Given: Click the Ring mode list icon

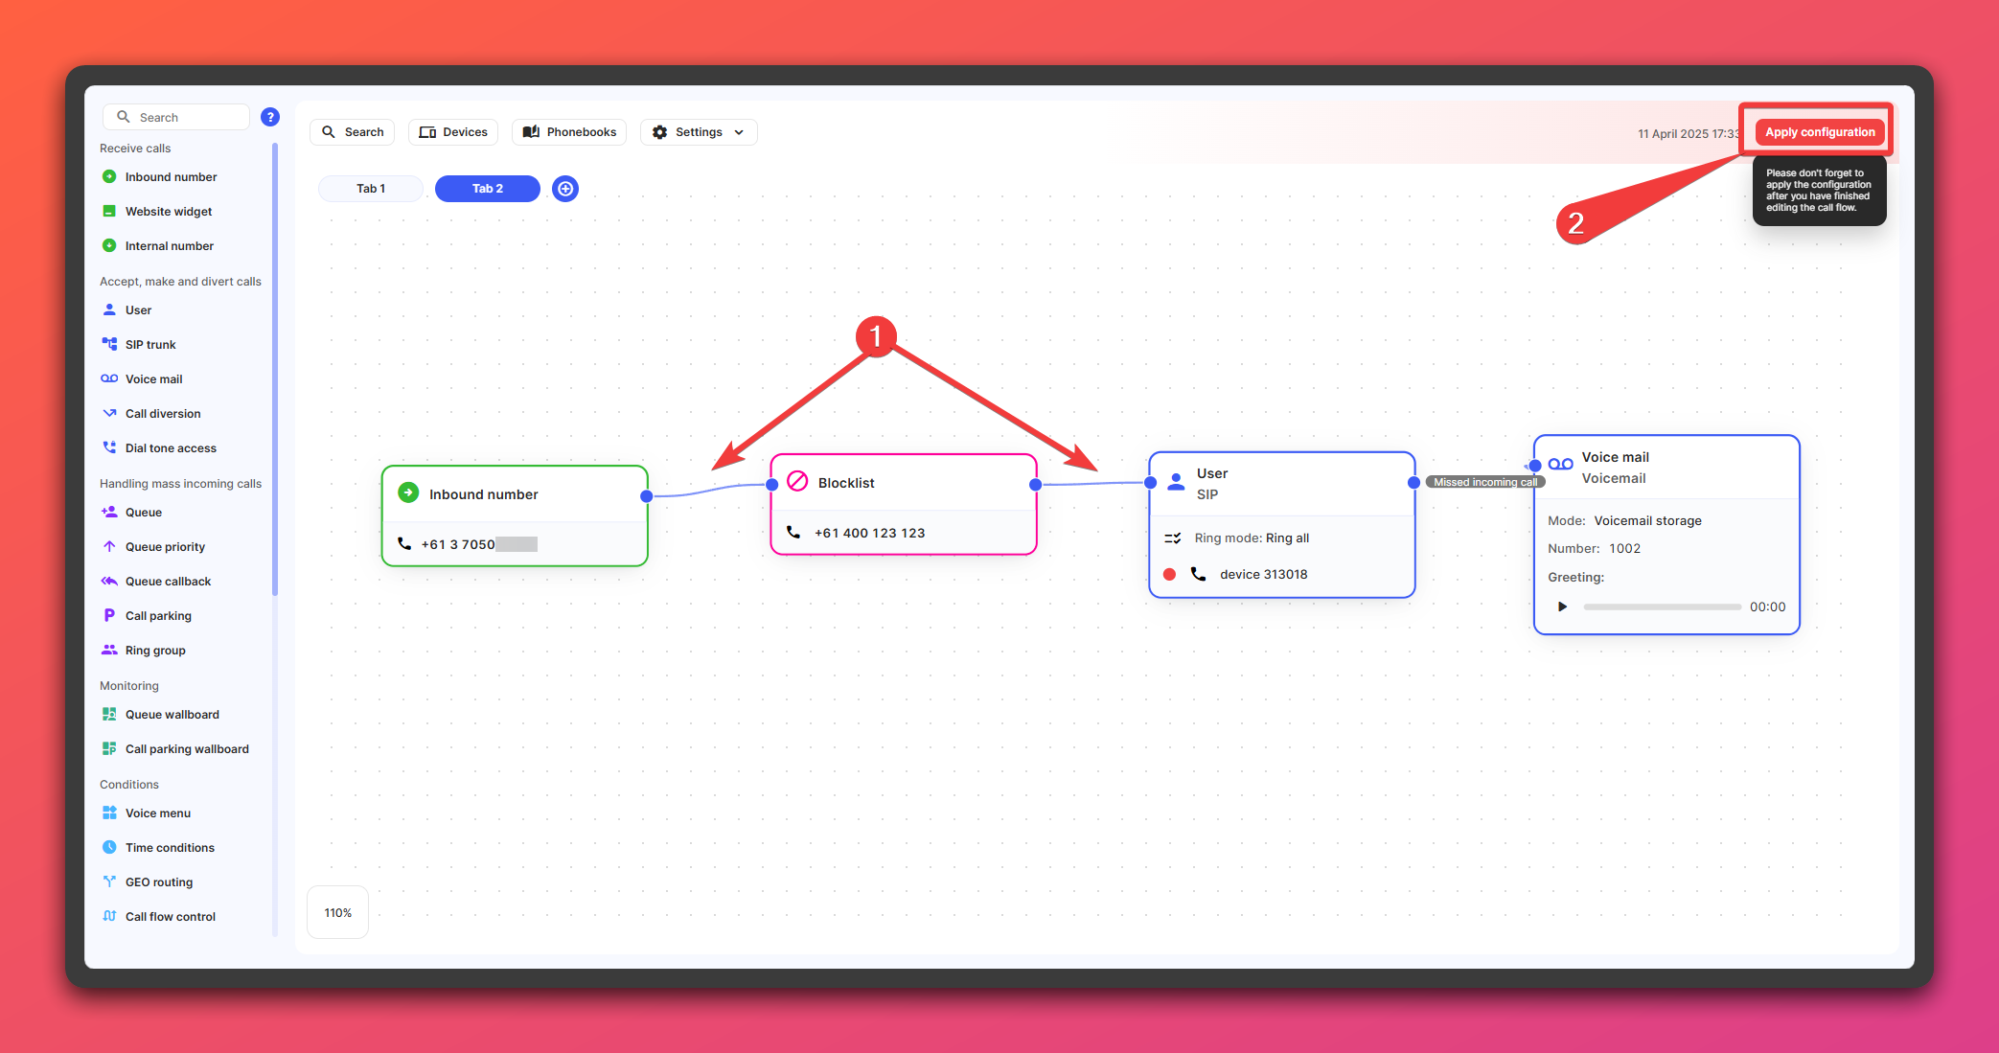Looking at the screenshot, I should point(1172,538).
